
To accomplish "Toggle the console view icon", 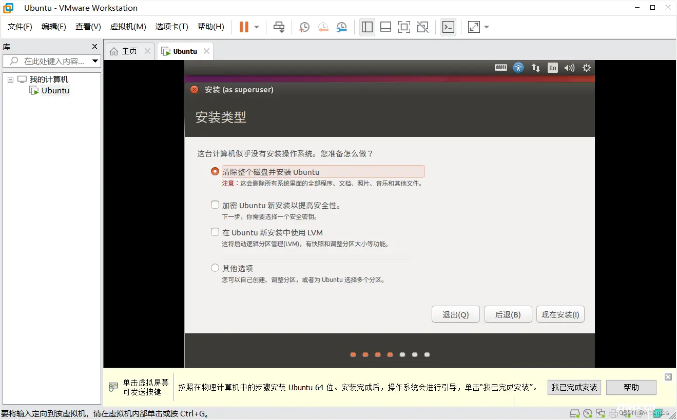I will click(x=448, y=27).
